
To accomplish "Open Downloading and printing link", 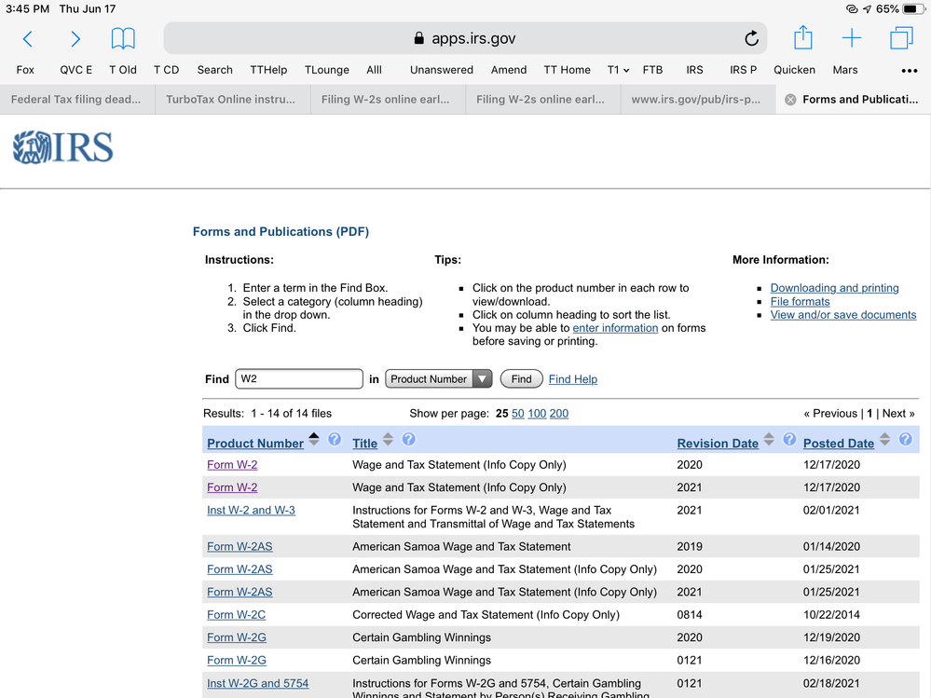I will coord(834,288).
